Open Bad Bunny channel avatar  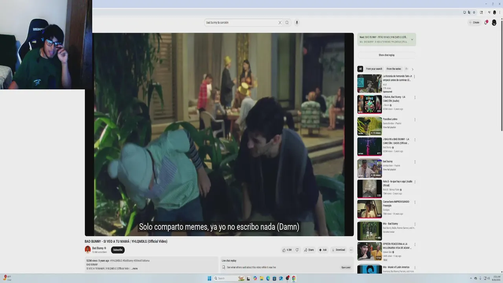tap(88, 249)
